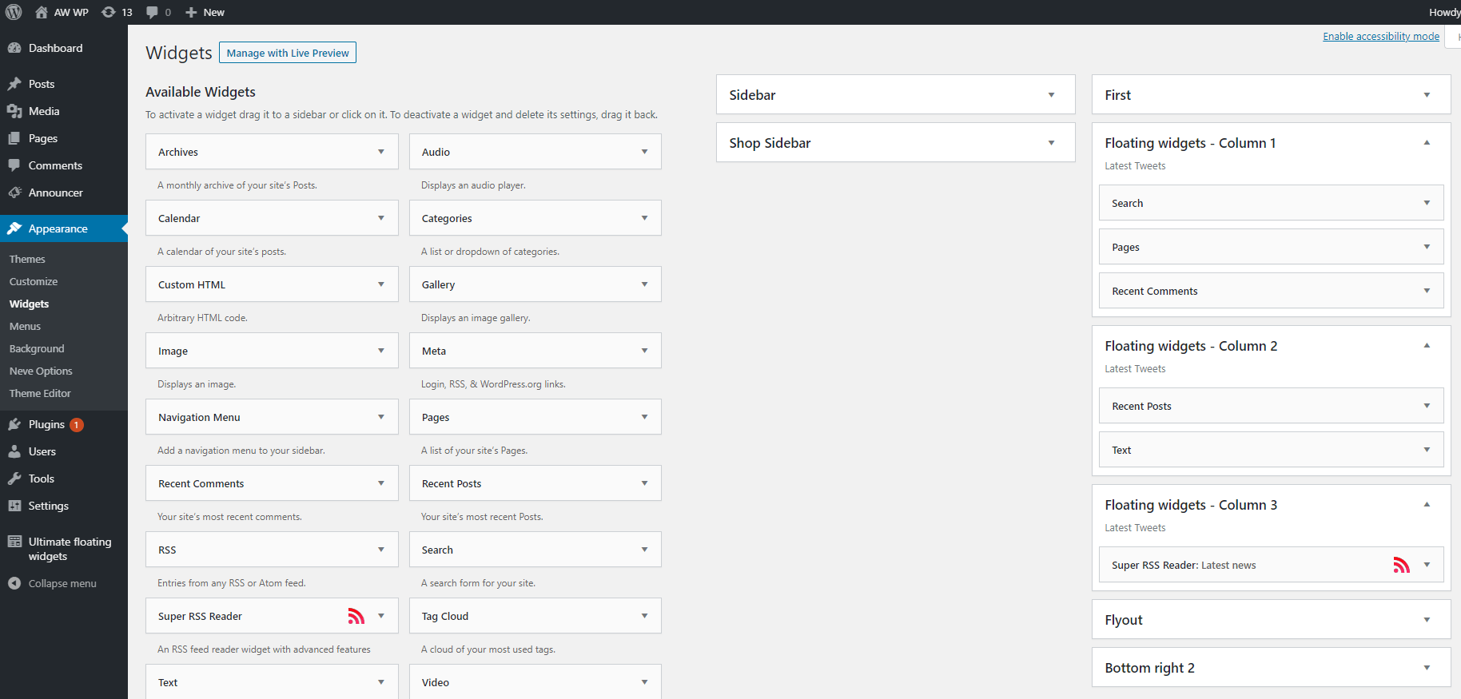
Task: Open the Recent Posts widget in Column 2
Action: click(x=1272, y=406)
